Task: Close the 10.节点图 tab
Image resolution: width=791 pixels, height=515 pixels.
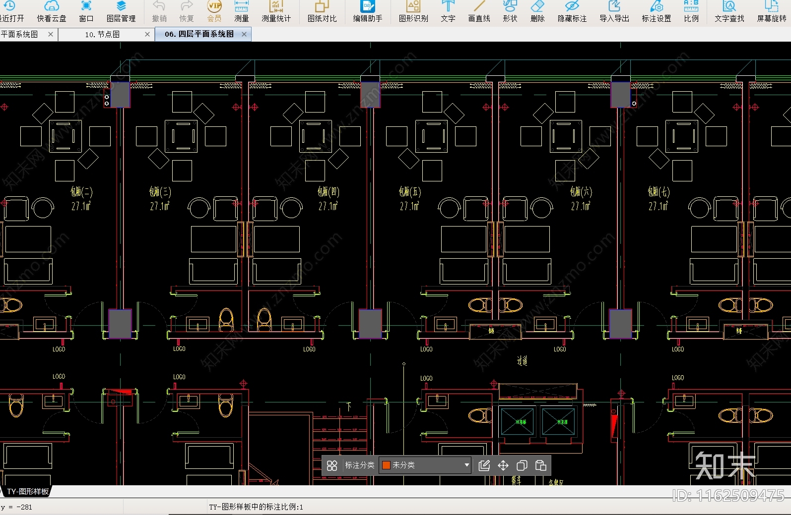Action: click(147, 34)
